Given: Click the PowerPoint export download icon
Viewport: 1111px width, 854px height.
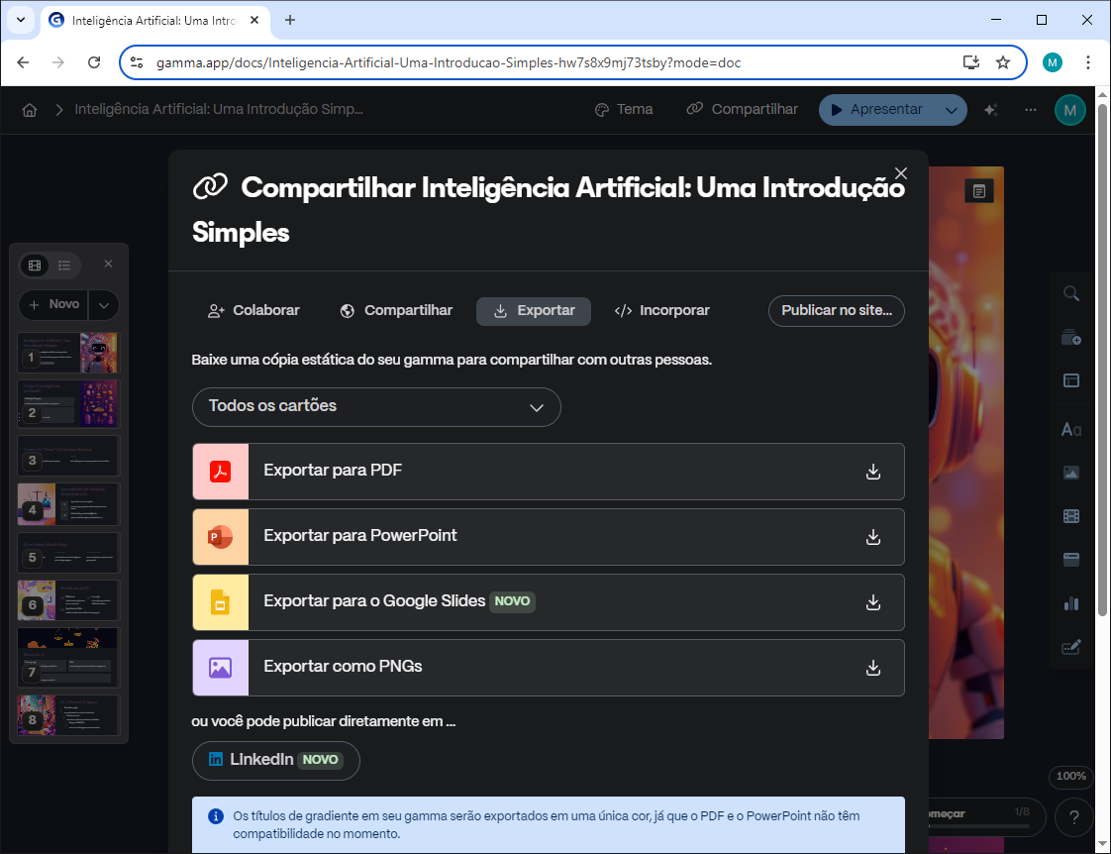Looking at the screenshot, I should 872,537.
